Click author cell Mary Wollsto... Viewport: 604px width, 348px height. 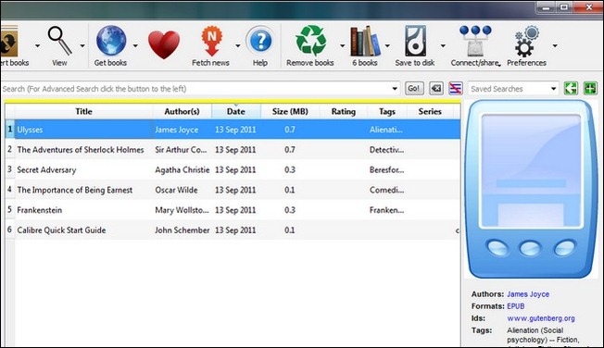click(x=182, y=210)
